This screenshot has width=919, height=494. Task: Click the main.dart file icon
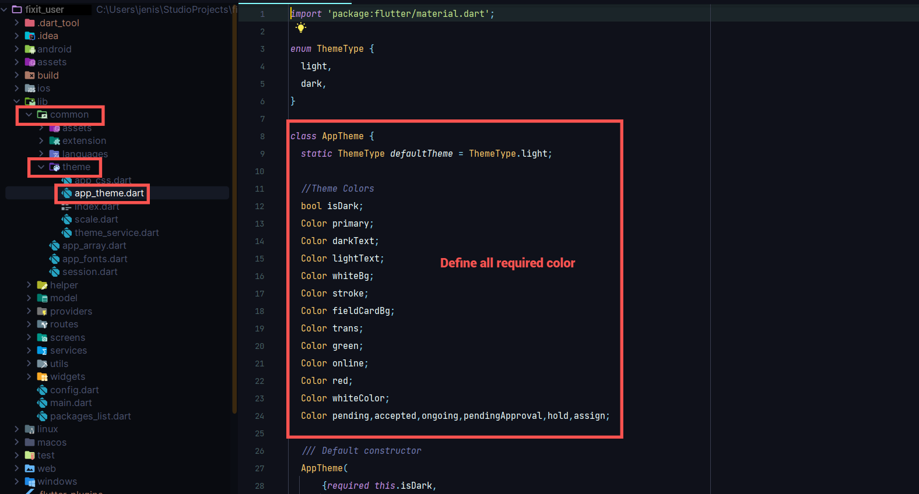point(43,403)
